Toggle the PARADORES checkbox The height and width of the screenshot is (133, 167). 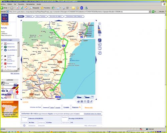click(x=2, y=47)
